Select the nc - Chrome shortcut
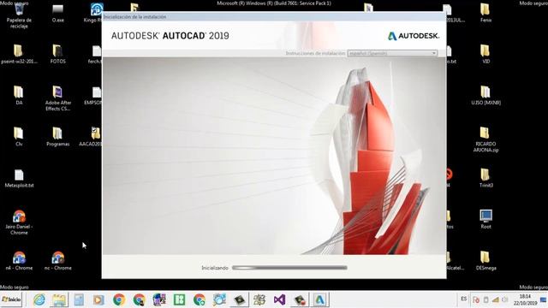The image size is (548, 308). click(58, 261)
